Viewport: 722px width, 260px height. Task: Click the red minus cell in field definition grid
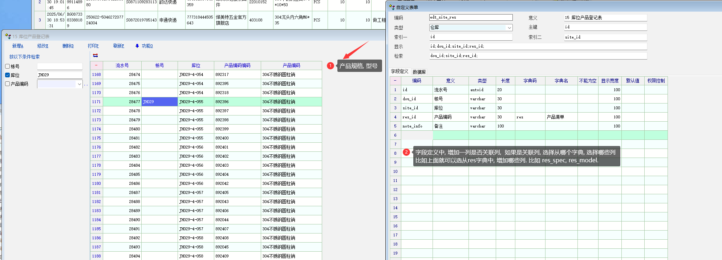coord(395,81)
